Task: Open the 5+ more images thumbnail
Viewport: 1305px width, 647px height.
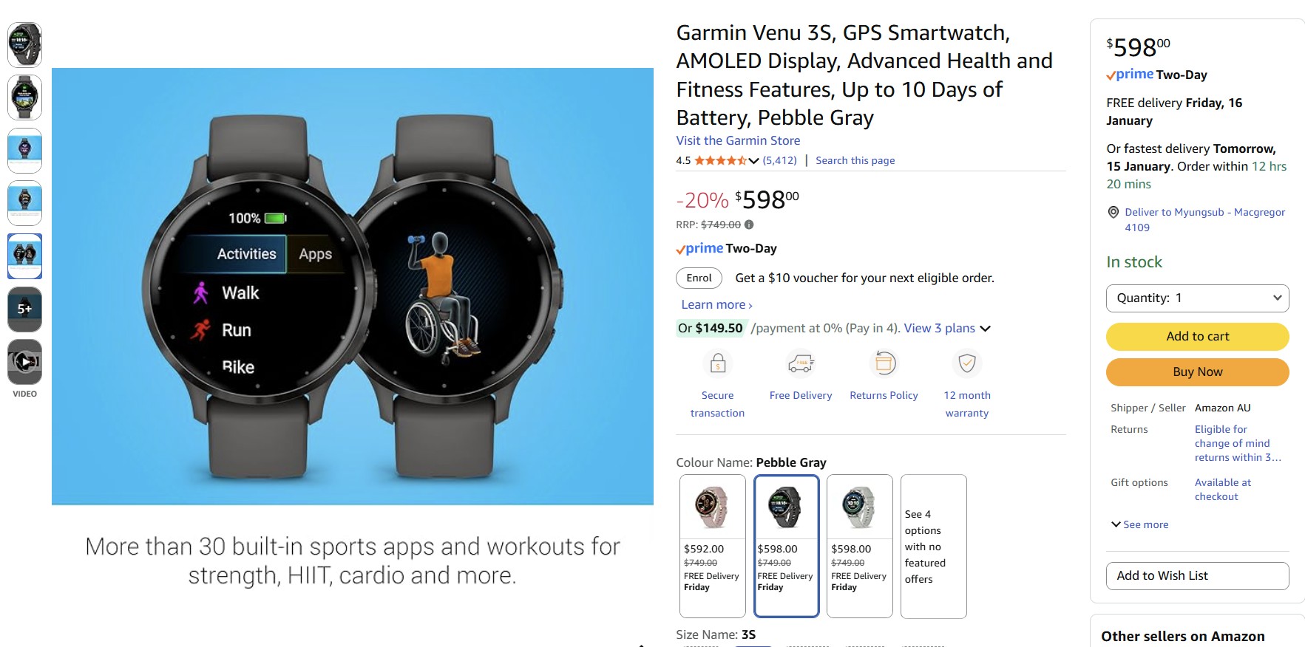Action: 24,309
